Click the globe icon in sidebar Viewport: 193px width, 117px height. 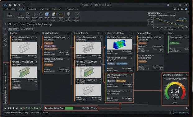coord(5,44)
